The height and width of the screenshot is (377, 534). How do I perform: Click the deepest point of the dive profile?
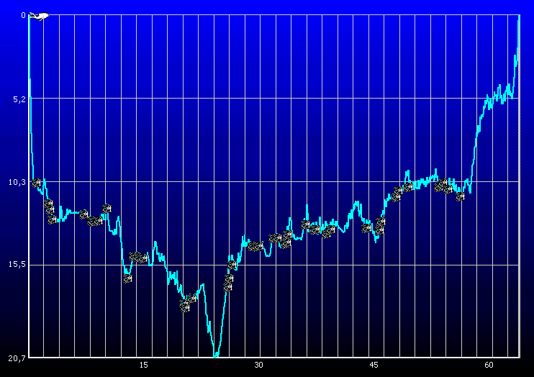pos(215,356)
